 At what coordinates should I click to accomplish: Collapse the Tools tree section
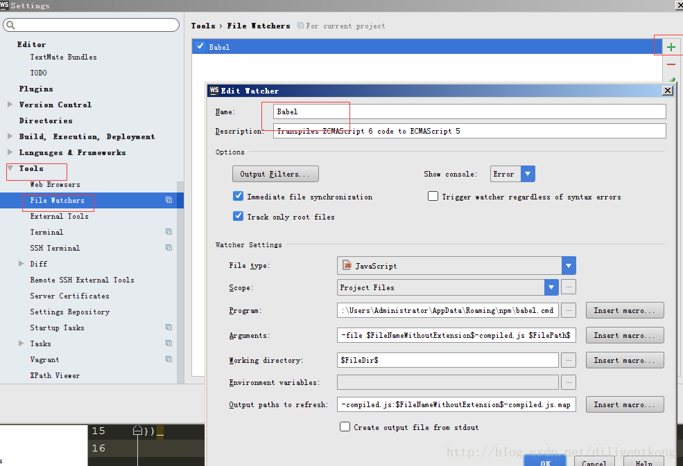tap(10, 168)
